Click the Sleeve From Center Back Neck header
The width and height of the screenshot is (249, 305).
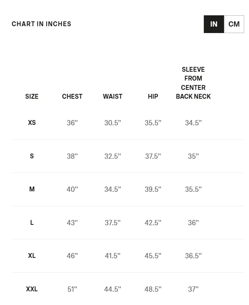click(x=193, y=83)
